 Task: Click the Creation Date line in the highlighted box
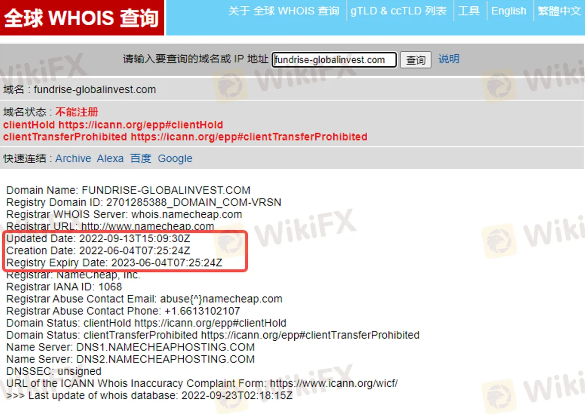coord(98,251)
